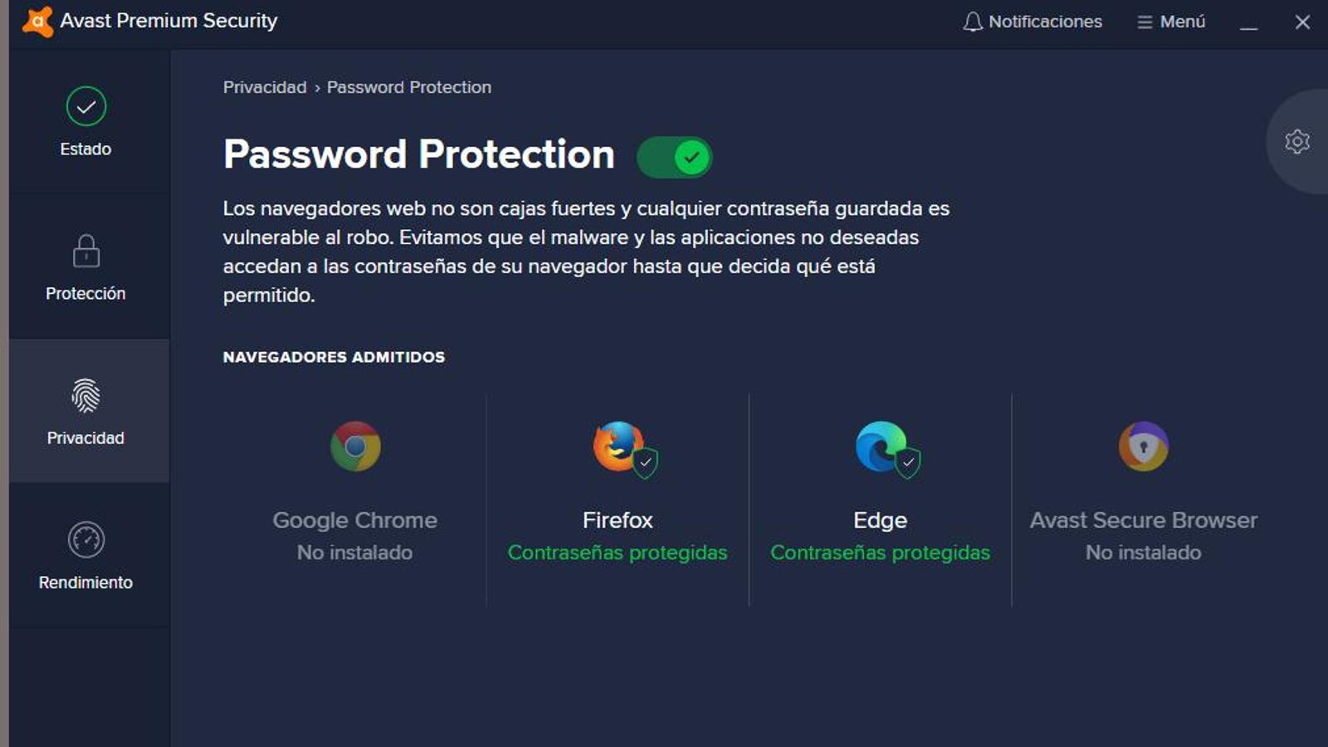Viewport: 1328px width, 747px height.
Task: Click the Avast Secure Browser icon
Action: tap(1144, 446)
